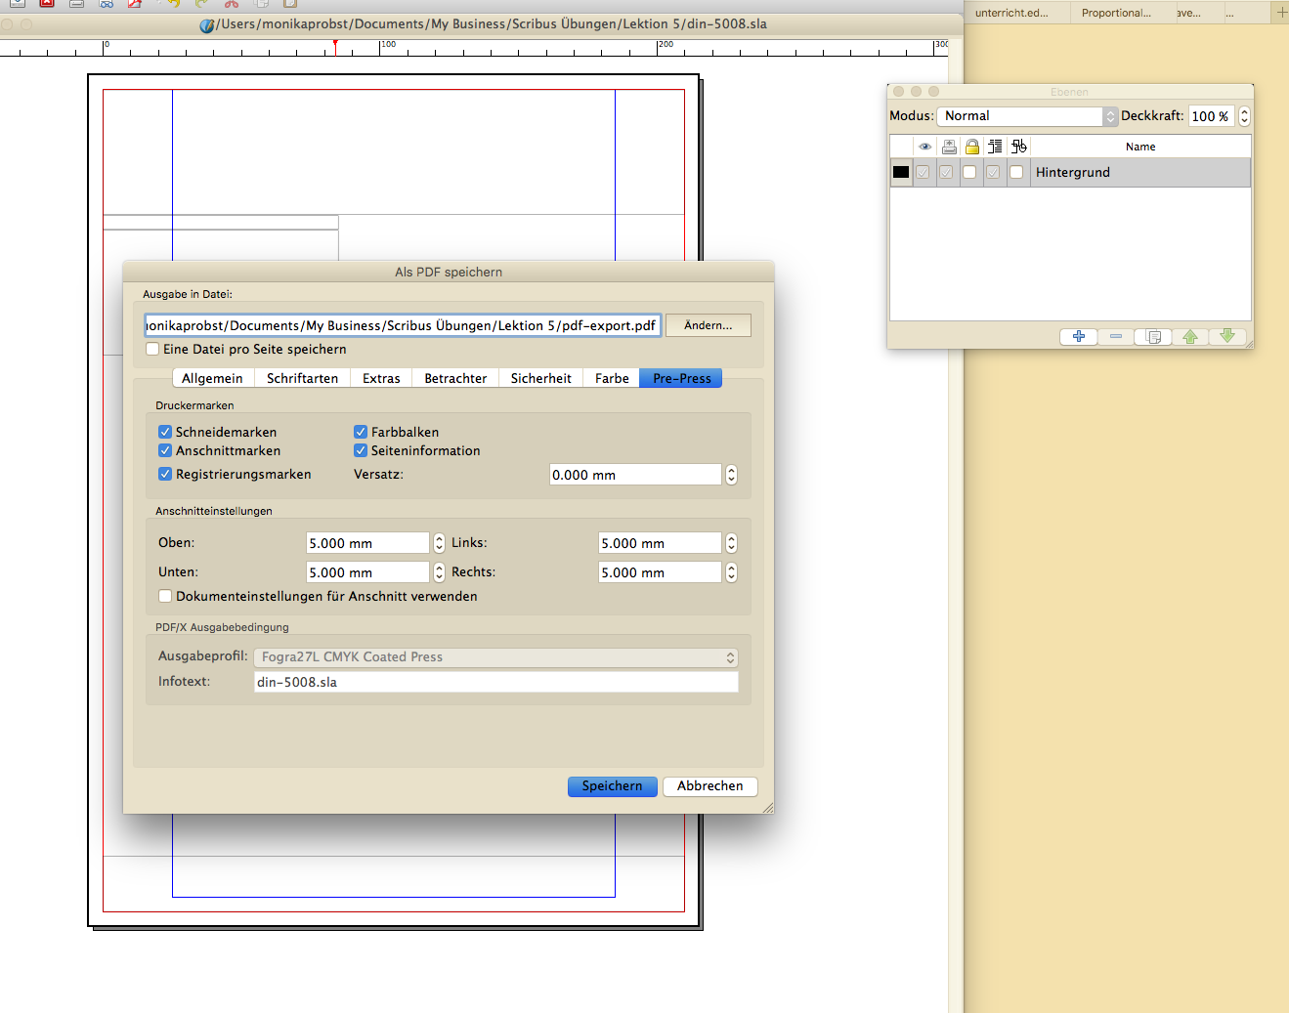Click the Speichern button
The width and height of the screenshot is (1289, 1013).
pos(612,786)
